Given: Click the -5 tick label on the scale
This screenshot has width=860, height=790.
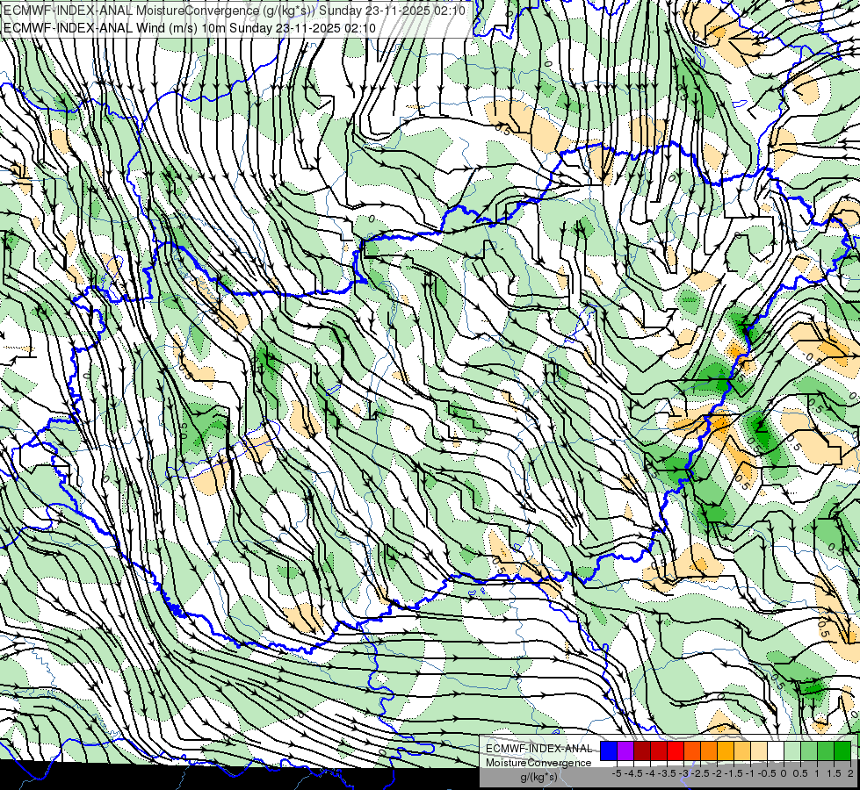Looking at the screenshot, I should pos(617,773).
